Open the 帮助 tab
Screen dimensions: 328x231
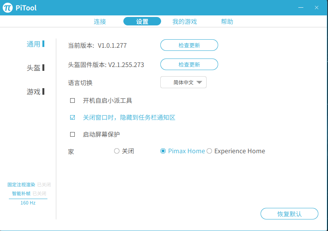tap(227, 22)
